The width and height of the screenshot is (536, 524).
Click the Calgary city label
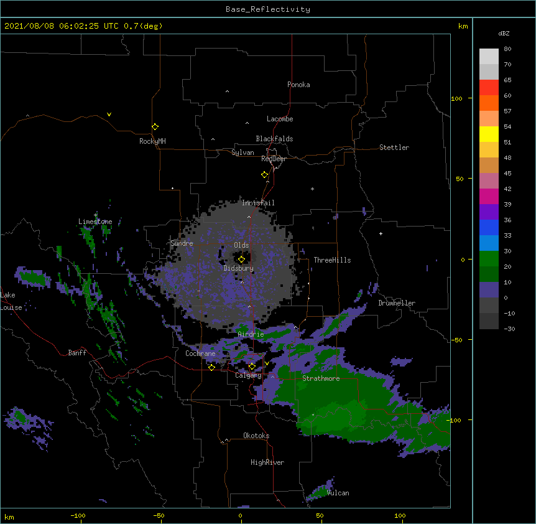[248, 375]
